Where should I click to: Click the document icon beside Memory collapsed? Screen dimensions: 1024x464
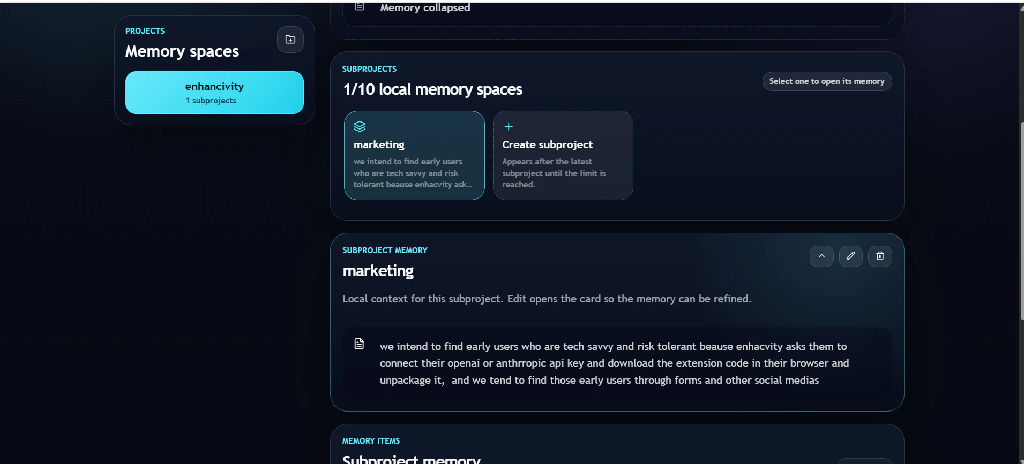pos(360,6)
